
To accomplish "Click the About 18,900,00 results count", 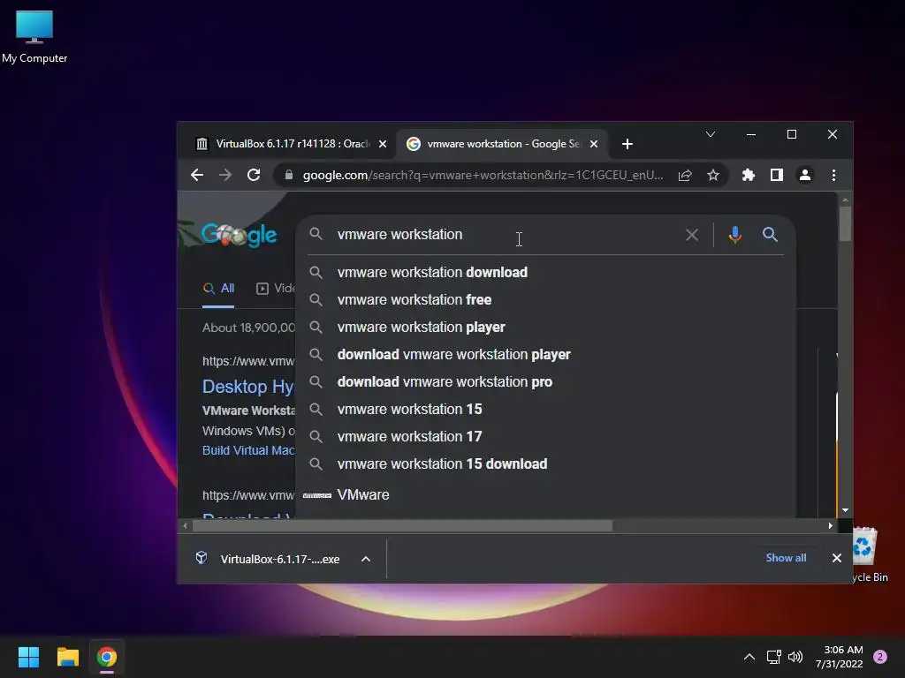I will [x=248, y=328].
